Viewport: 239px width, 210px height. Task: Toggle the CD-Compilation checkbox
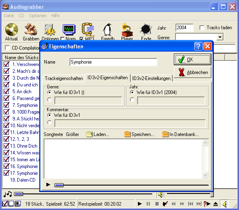pos(7,48)
